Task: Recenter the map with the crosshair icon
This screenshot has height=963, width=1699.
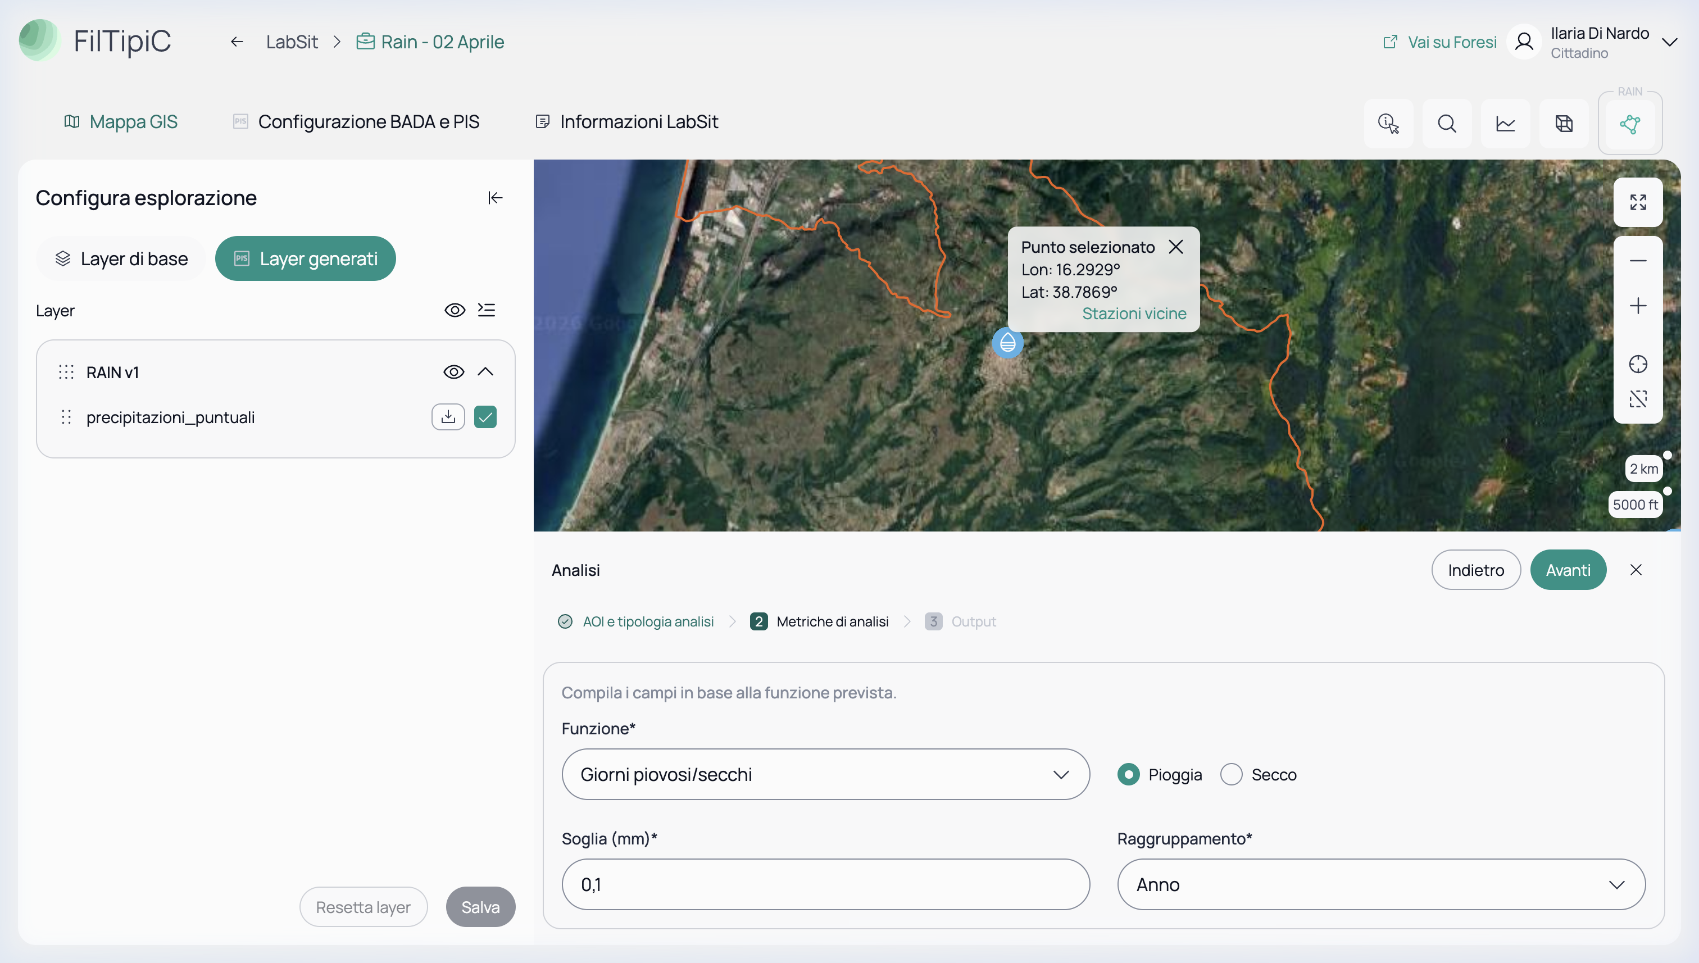Action: click(x=1638, y=364)
